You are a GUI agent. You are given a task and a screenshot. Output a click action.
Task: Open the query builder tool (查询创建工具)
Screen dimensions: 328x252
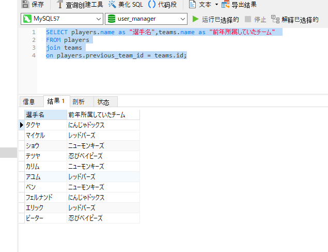[x=80, y=5]
